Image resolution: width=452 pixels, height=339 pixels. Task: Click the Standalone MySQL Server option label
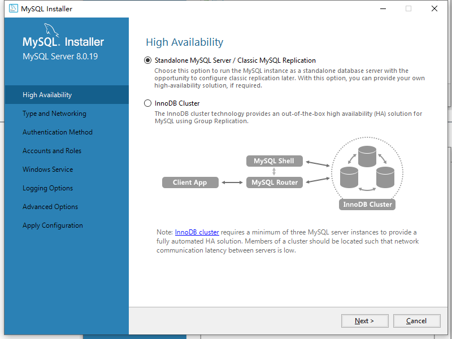(235, 60)
